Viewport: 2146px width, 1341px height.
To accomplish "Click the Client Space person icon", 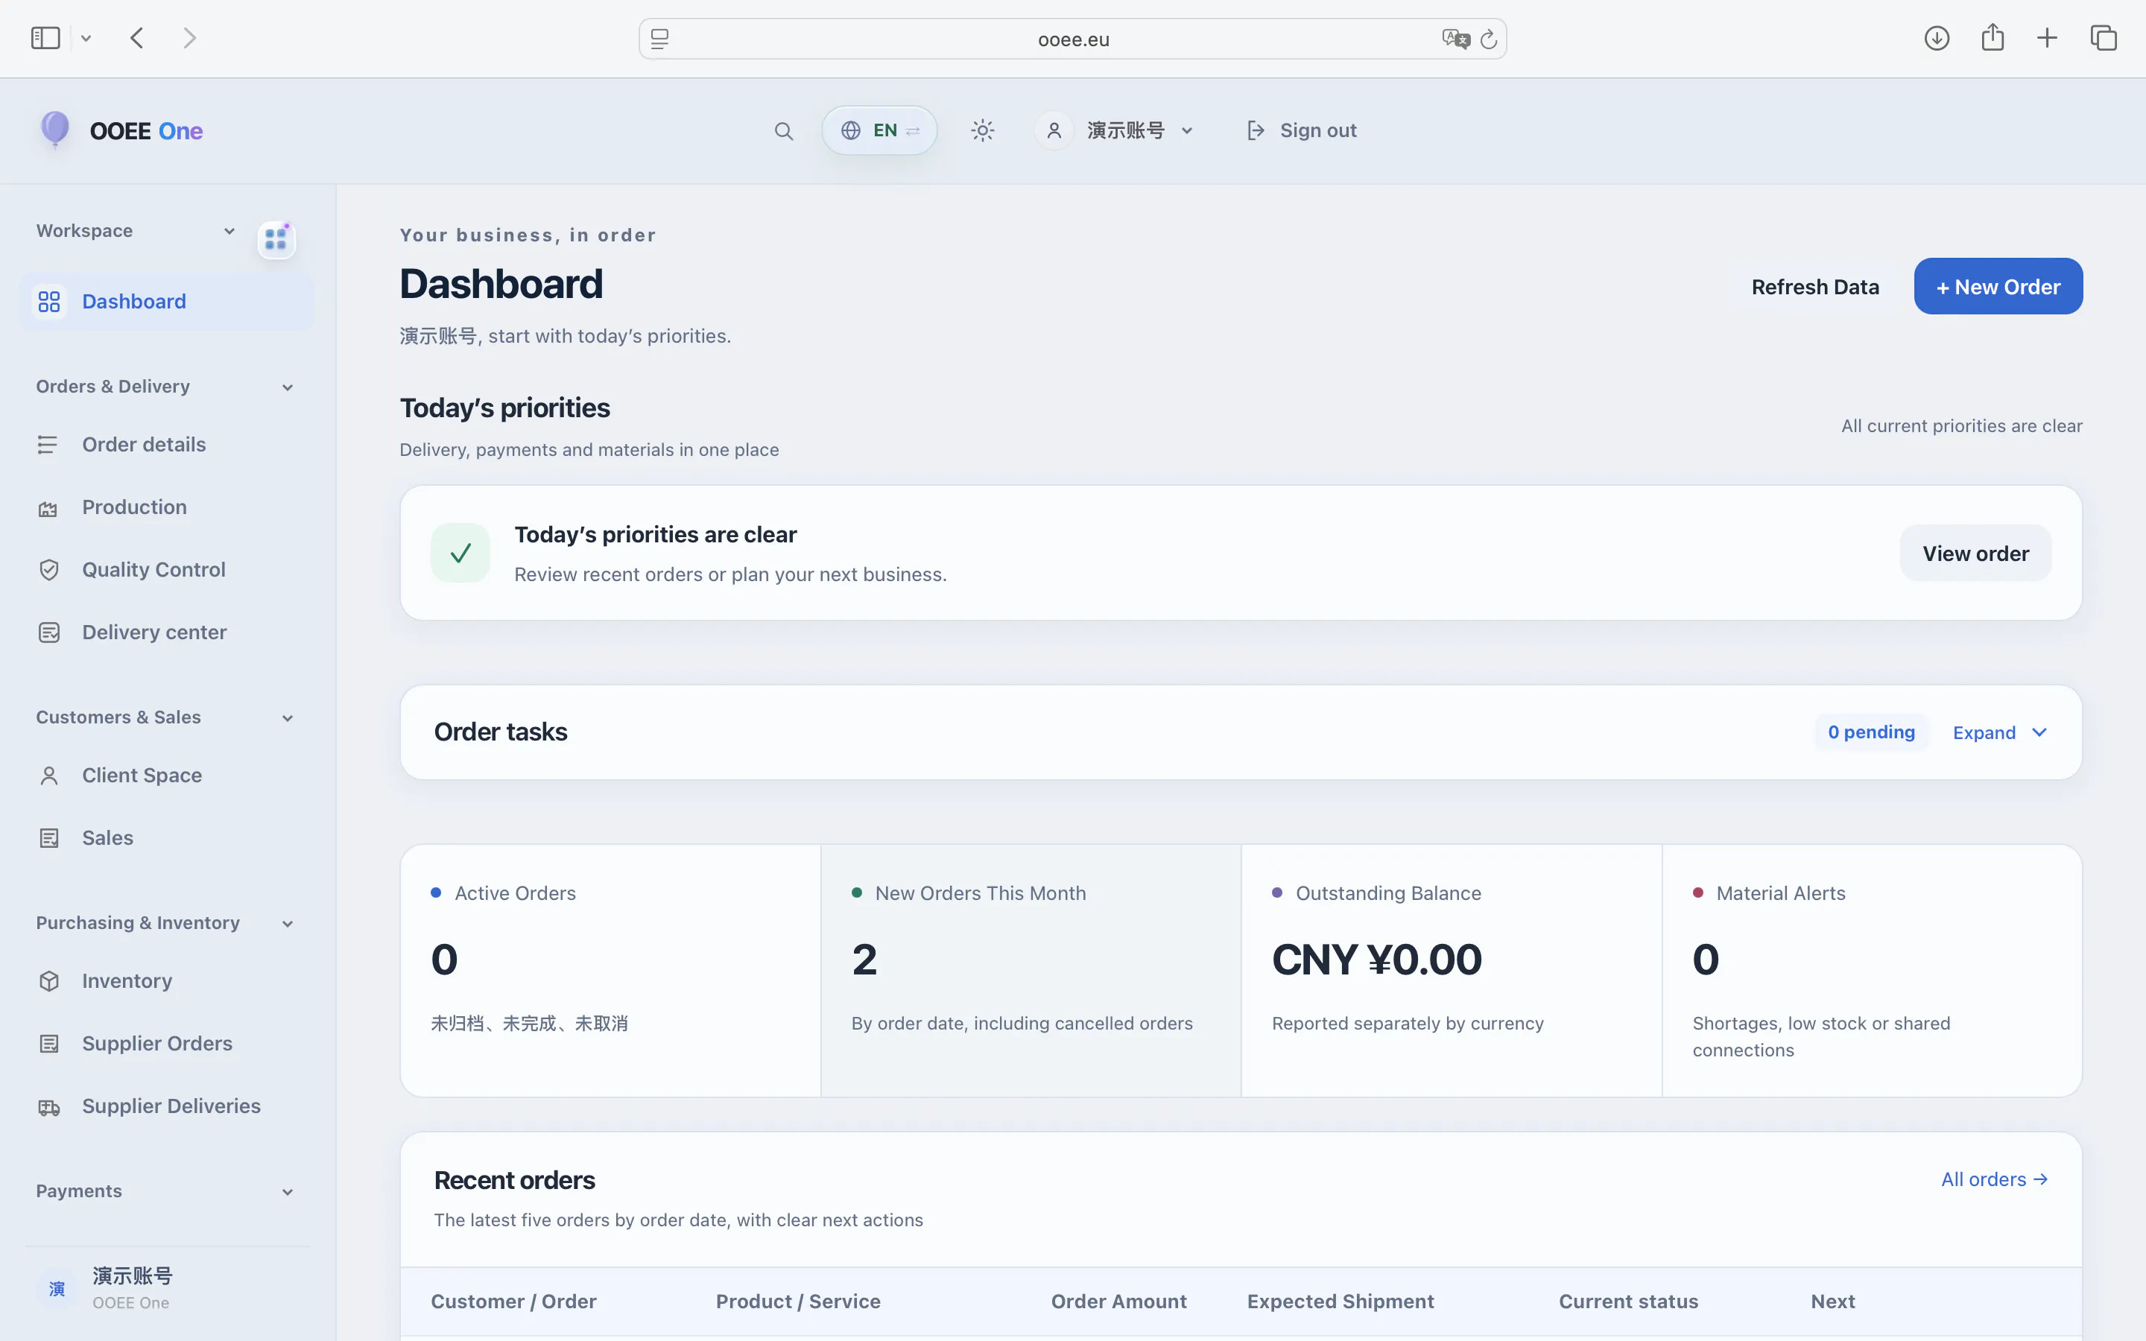I will (48, 776).
